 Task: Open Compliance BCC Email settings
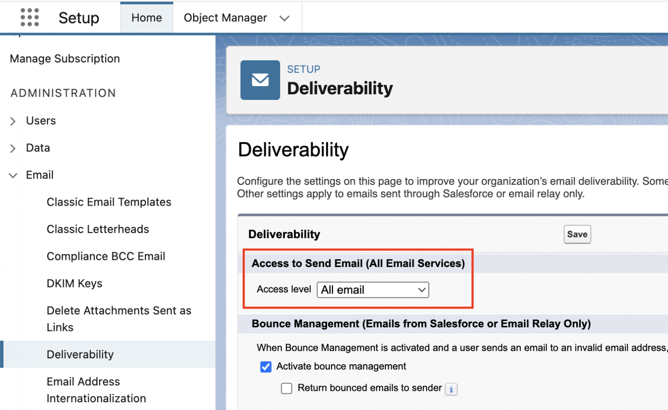coord(106,256)
